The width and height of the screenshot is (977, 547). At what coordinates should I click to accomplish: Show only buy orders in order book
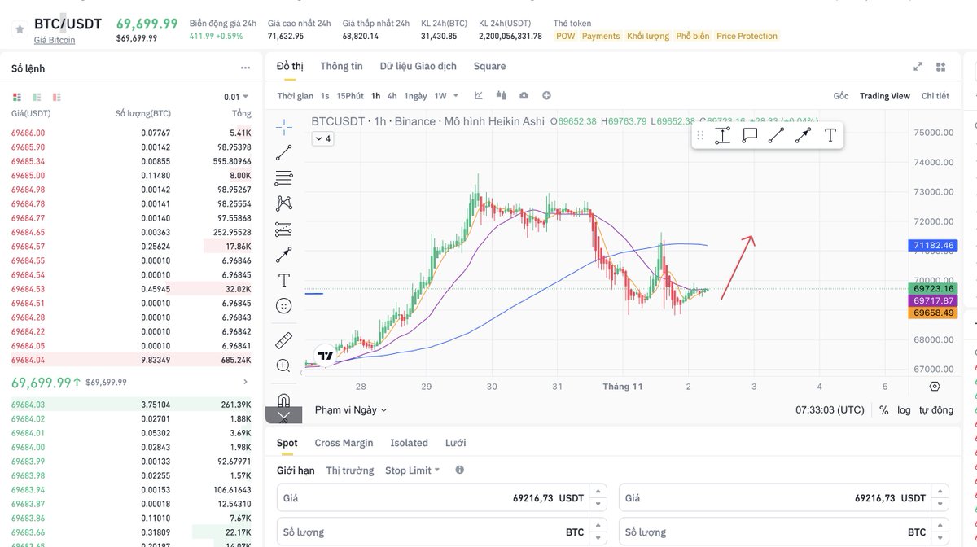coord(37,97)
